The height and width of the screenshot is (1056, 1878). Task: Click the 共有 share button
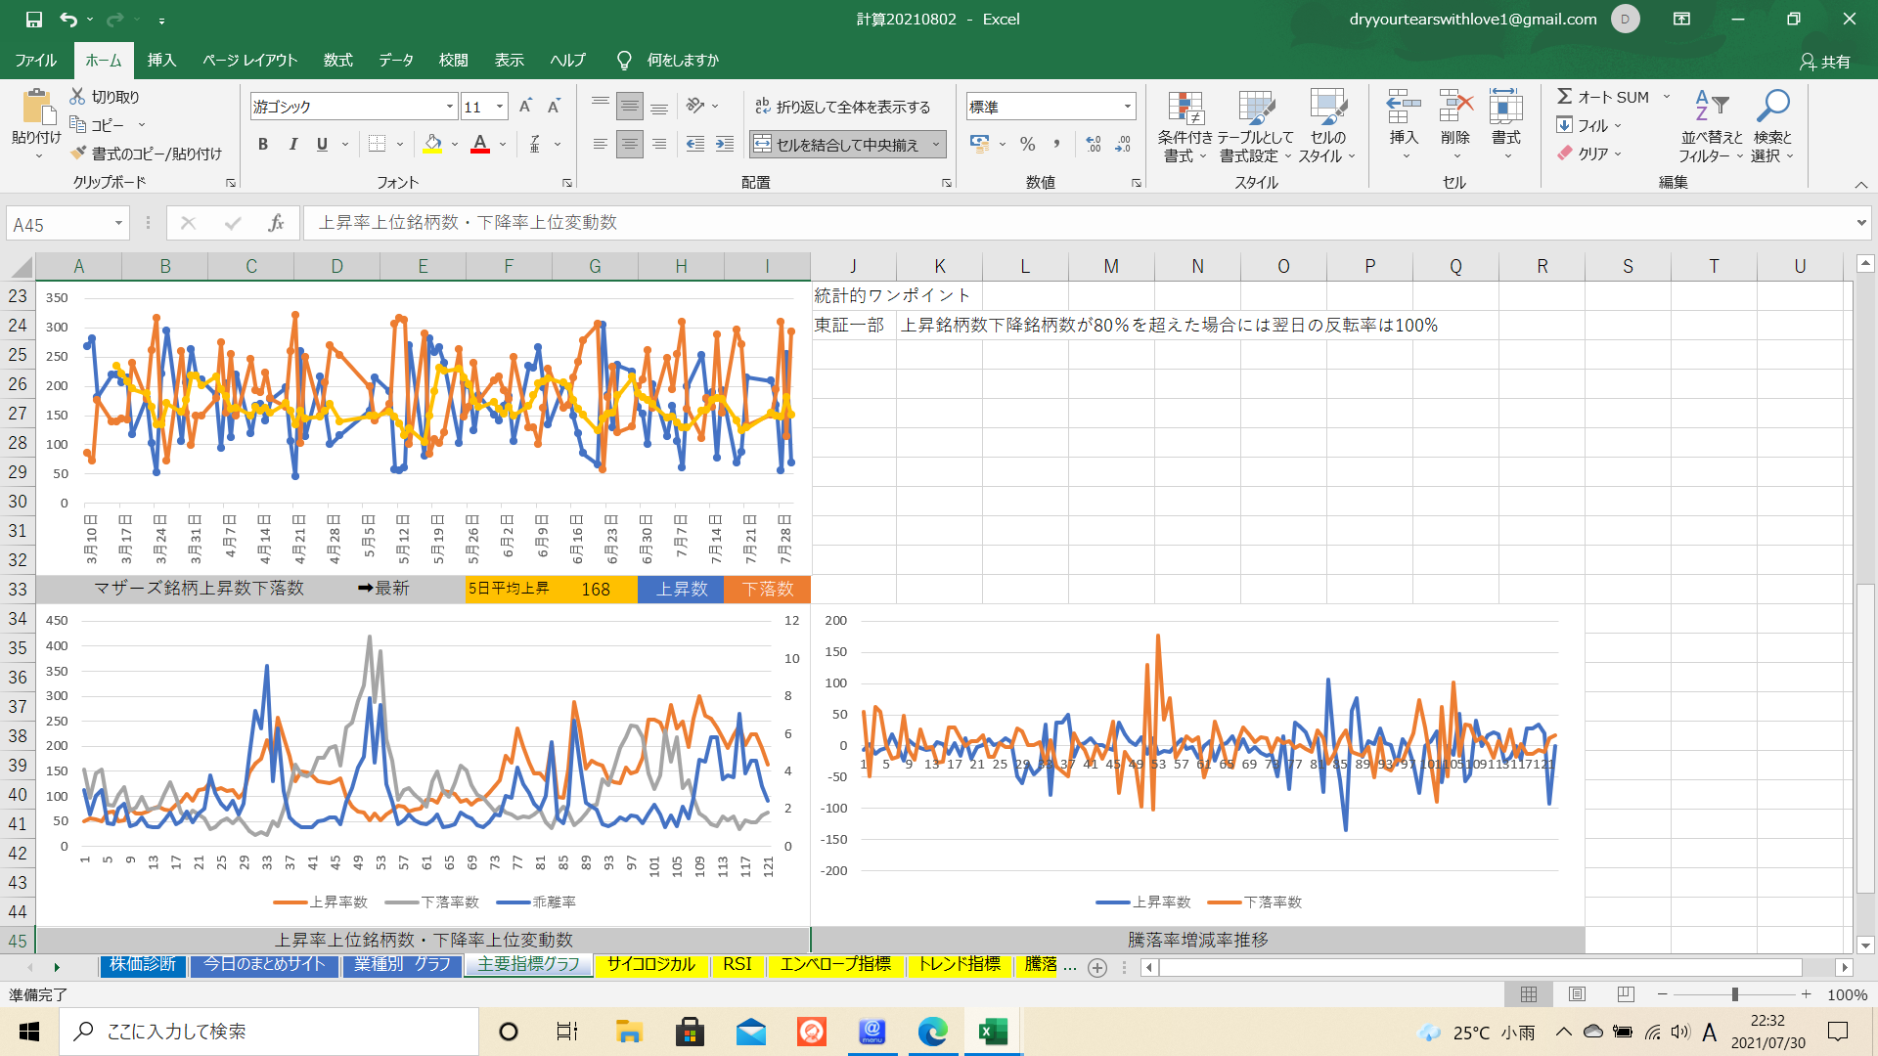[1825, 62]
